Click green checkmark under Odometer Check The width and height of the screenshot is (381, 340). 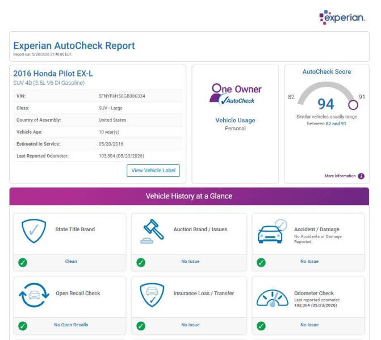(x=261, y=326)
